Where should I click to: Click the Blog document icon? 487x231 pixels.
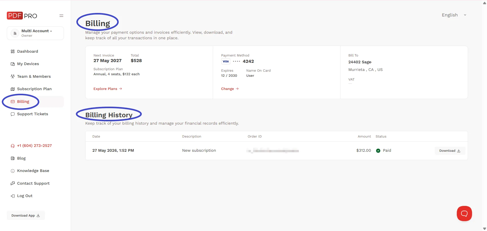pos(13,158)
